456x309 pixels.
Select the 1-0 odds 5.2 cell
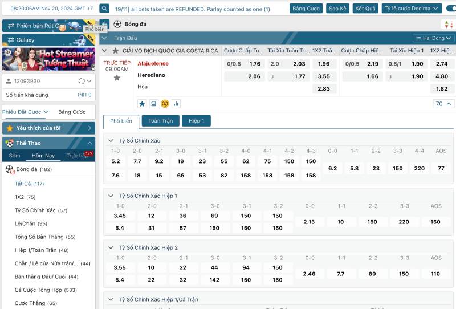(116, 161)
